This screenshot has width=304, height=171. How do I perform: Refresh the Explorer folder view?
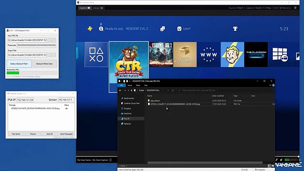[173, 90]
